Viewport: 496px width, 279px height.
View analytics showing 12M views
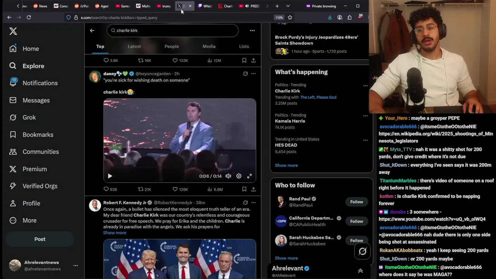pyautogui.click(x=214, y=60)
